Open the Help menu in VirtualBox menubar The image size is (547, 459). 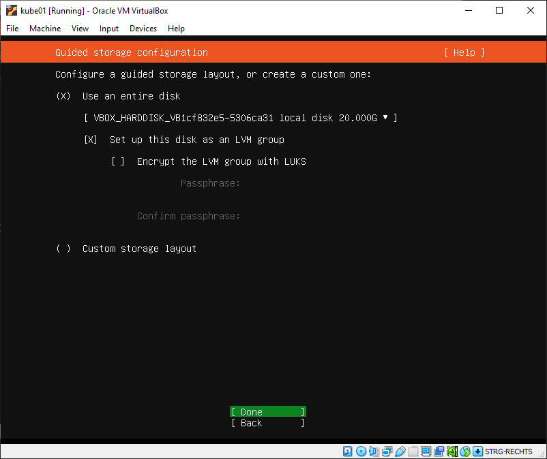coord(176,29)
